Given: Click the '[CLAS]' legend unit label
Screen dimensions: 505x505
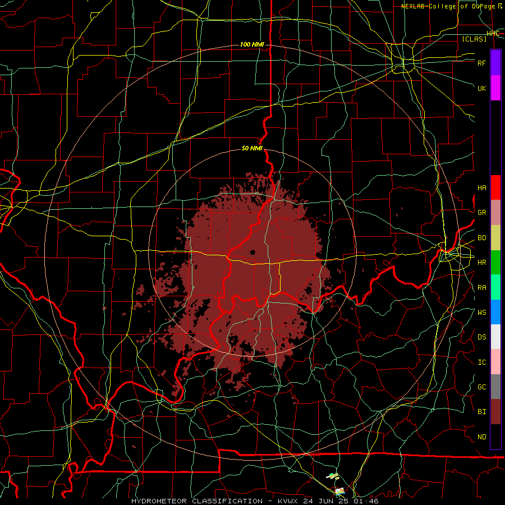Looking at the screenshot, I should click(x=474, y=39).
